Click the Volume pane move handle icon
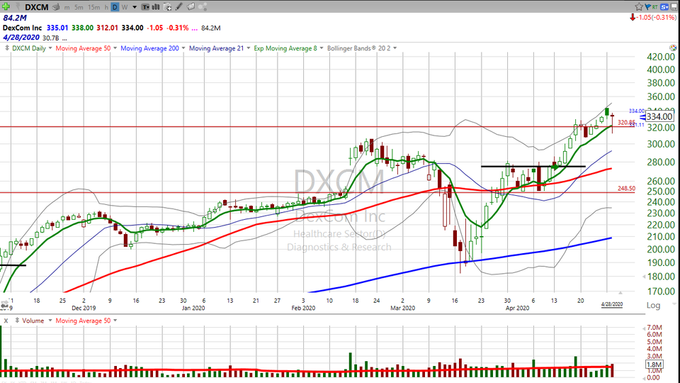Screen dimensions: 680x383 (17, 321)
